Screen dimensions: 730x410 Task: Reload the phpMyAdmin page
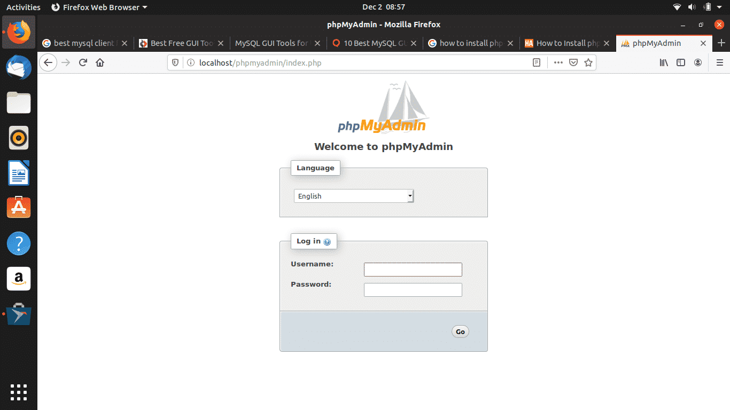pyautogui.click(x=83, y=62)
